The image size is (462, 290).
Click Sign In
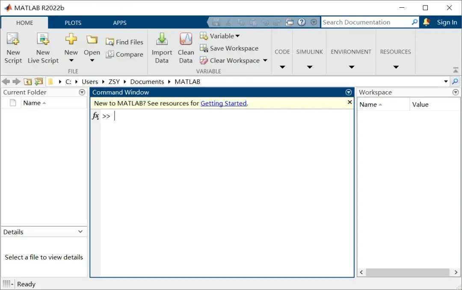pyautogui.click(x=447, y=22)
